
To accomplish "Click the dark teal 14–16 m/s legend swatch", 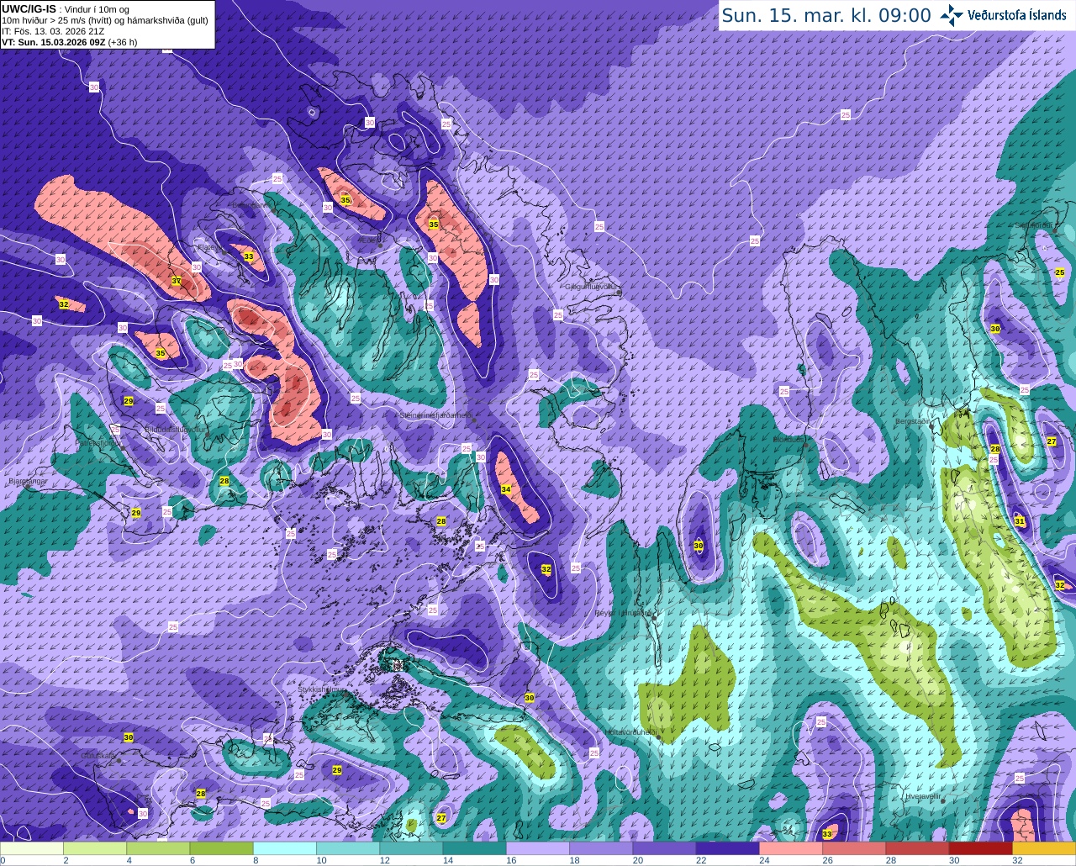I will tap(474, 848).
